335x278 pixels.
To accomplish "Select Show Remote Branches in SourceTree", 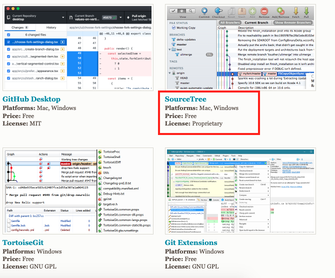I will [x=292, y=22].
